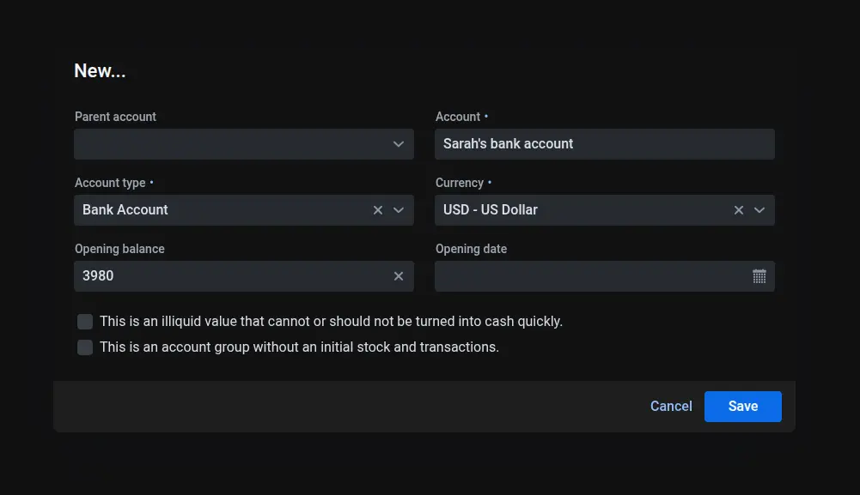860x495 pixels.
Task: Clear the Currency selection
Action: pos(739,210)
